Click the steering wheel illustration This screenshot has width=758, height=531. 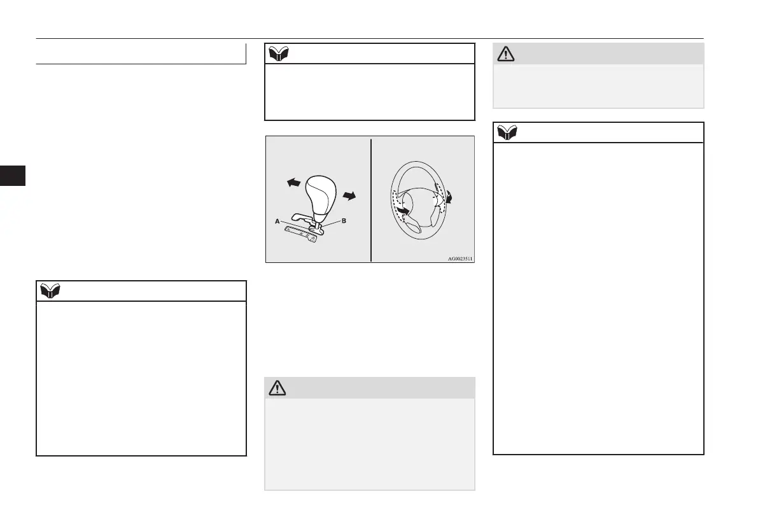click(x=418, y=200)
